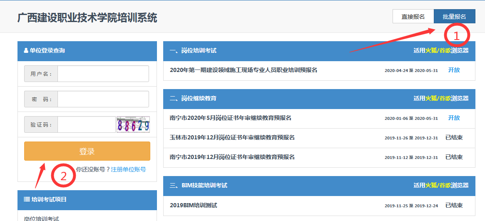The height and width of the screenshot is (221, 485).
Task: Focus the 密码 password field
Action: (x=103, y=99)
